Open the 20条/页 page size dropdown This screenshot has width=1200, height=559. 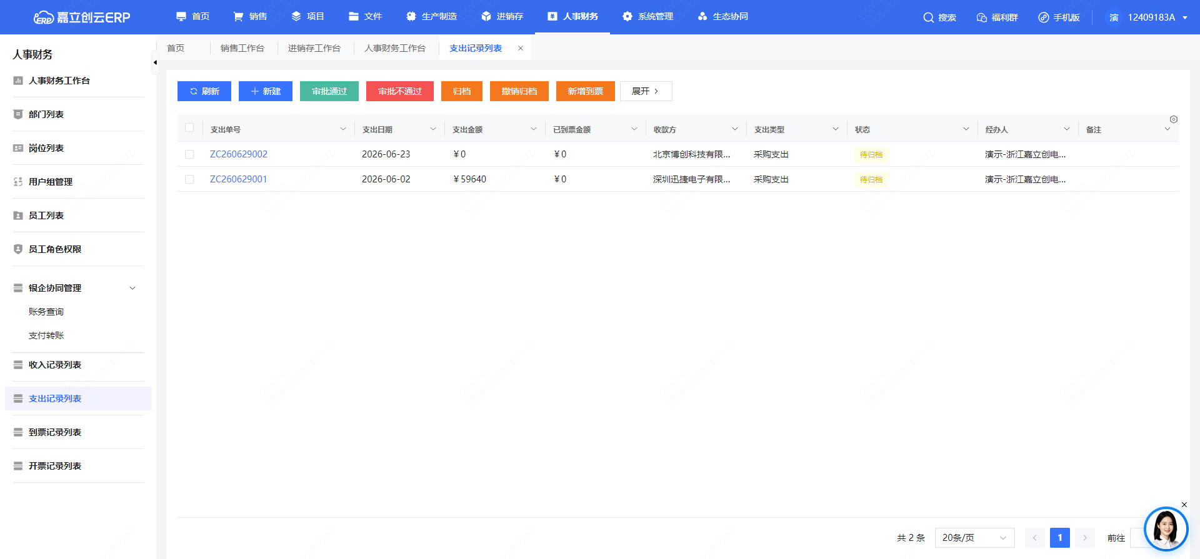tap(974, 538)
